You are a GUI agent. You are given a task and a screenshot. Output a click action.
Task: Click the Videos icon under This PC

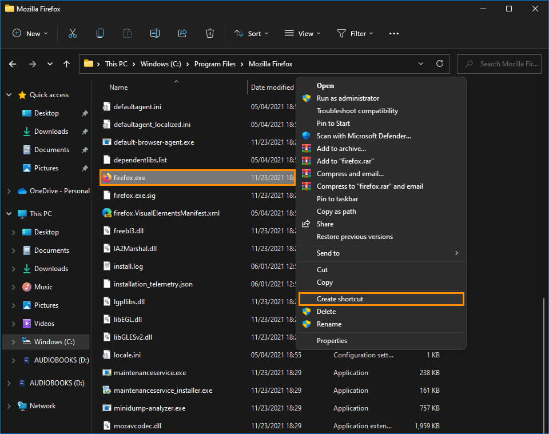pos(27,324)
